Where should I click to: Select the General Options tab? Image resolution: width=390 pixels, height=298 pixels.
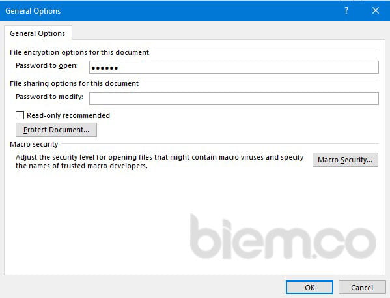pos(38,33)
